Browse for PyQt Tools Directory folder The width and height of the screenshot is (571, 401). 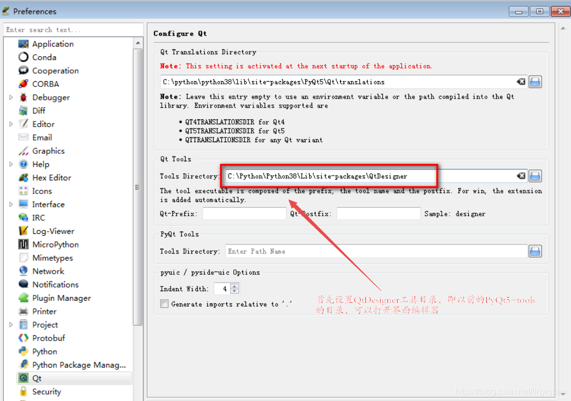(x=535, y=251)
